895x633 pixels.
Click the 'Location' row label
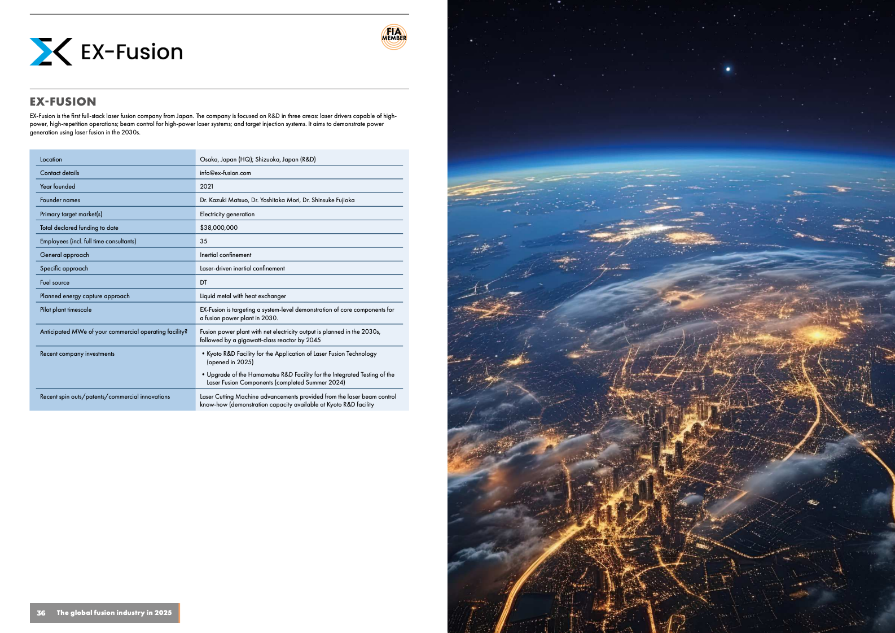tap(51, 159)
